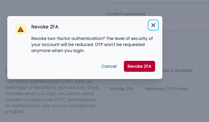Click the outlined Revoke 2FA button behind the dialog
Screen dimensions: 209x122
point(121,89)
